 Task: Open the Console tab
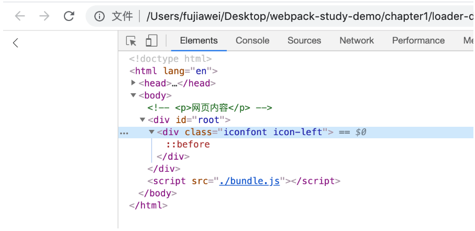tap(252, 41)
